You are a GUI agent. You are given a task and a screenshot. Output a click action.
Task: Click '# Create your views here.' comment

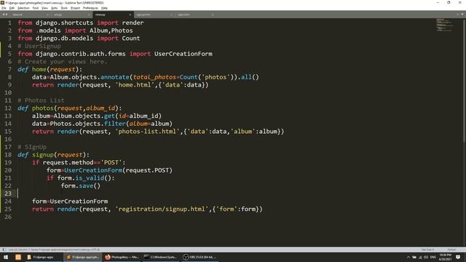(x=63, y=61)
